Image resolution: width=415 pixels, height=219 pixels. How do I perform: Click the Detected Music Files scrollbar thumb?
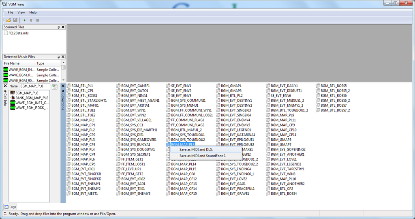tap(63, 67)
